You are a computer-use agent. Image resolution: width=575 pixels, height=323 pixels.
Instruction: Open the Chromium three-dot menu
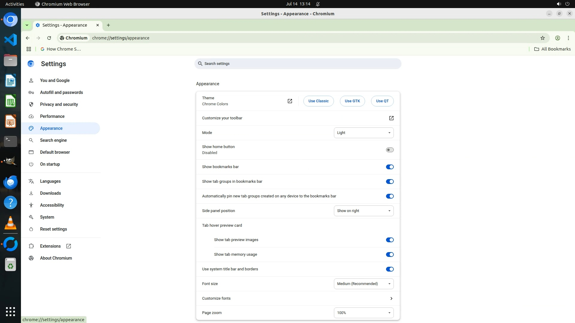pyautogui.click(x=568, y=38)
